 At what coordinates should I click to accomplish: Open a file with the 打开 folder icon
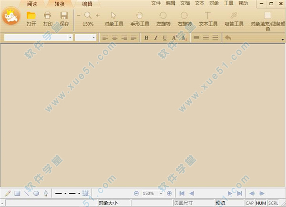tap(31, 19)
